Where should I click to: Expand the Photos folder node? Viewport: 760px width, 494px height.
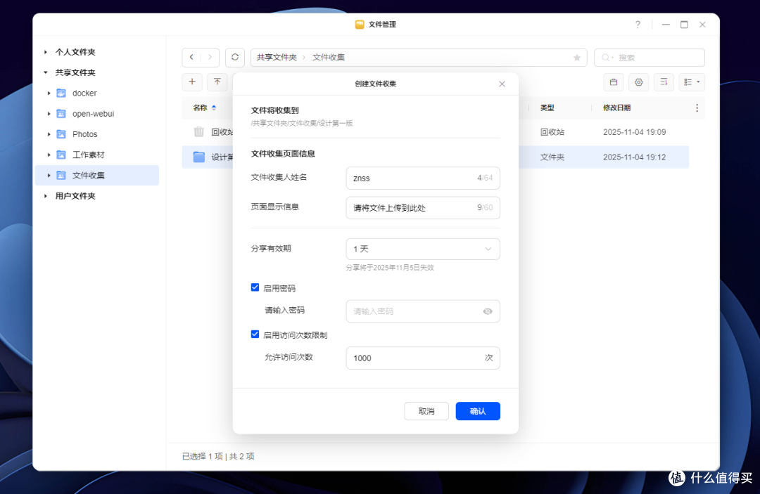(x=49, y=134)
